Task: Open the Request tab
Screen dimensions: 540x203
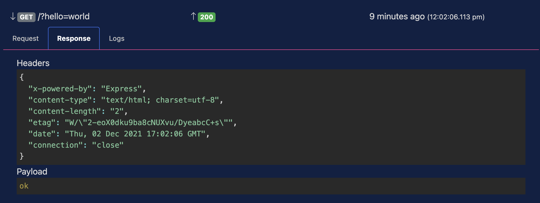Action: [26, 38]
